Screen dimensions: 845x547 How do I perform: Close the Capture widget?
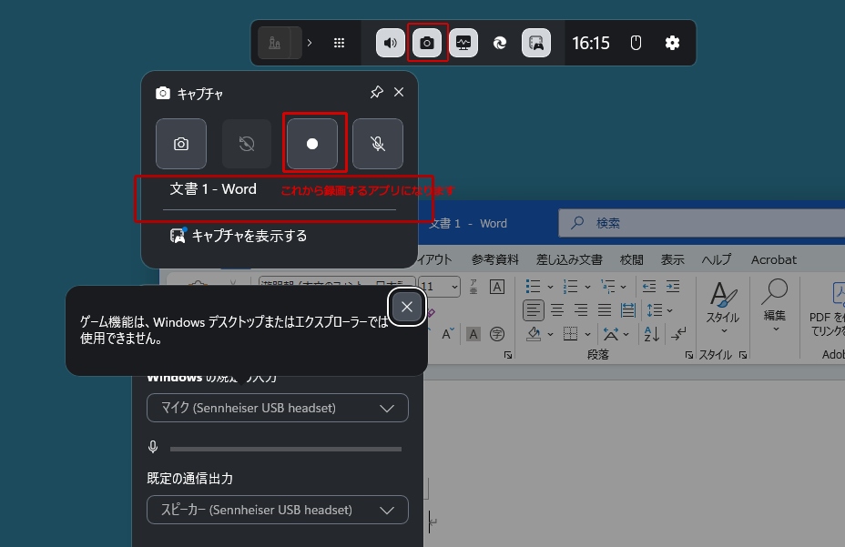coord(399,92)
